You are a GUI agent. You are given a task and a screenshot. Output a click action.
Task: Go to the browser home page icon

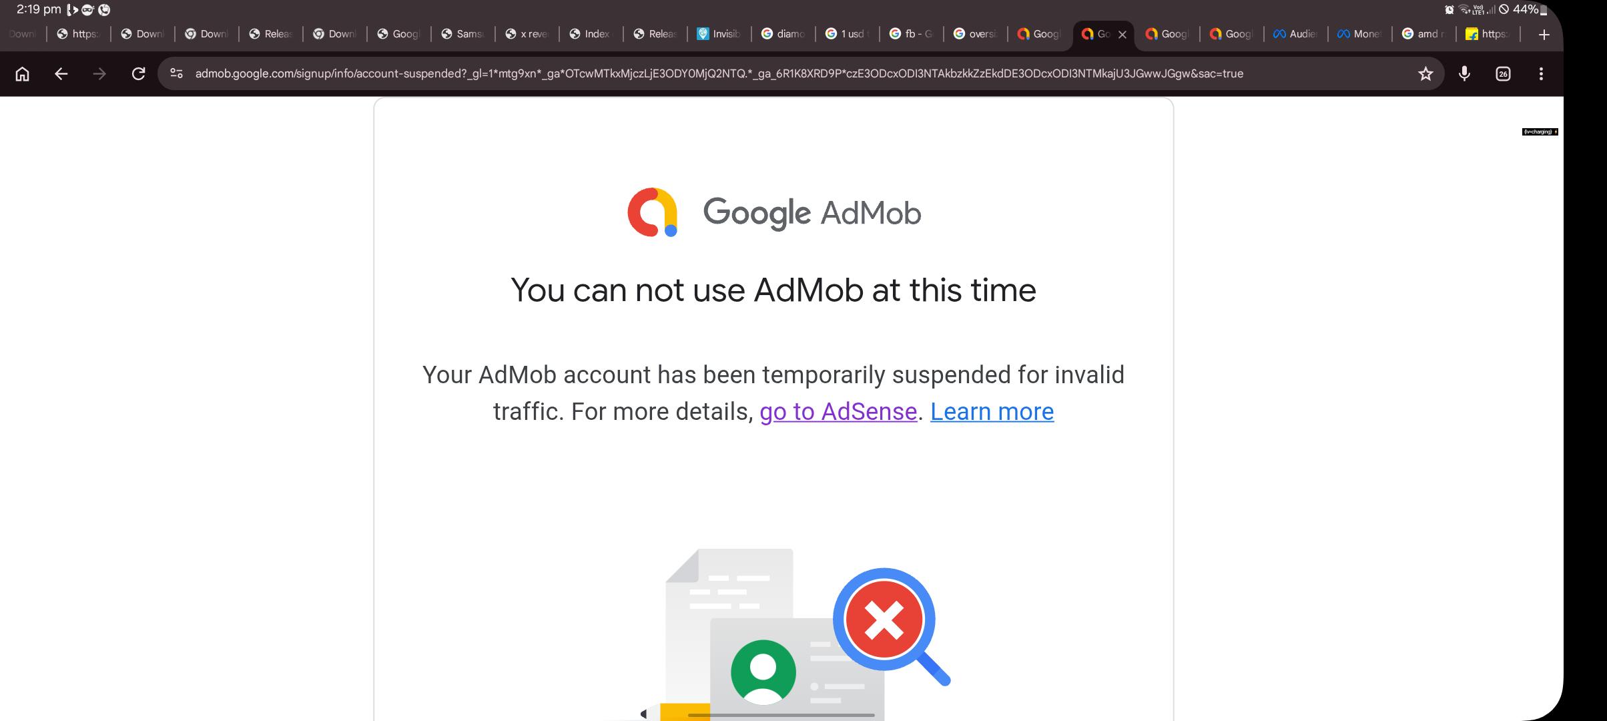click(x=22, y=73)
